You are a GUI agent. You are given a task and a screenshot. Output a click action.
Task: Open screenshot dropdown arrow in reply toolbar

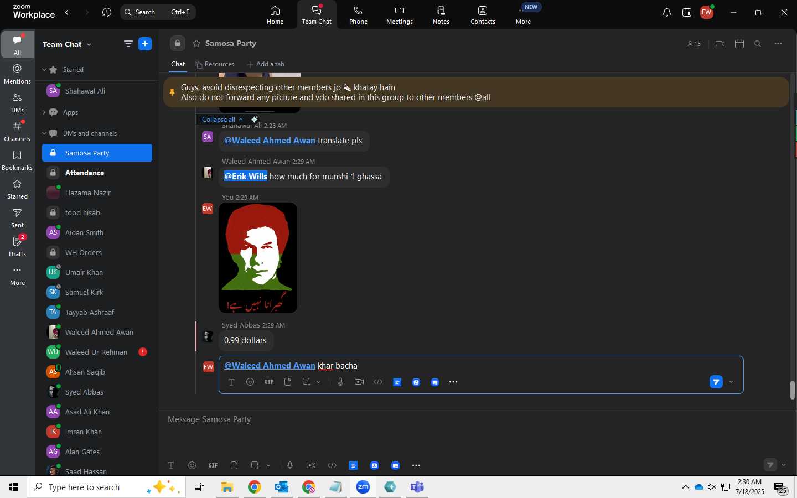(x=319, y=382)
